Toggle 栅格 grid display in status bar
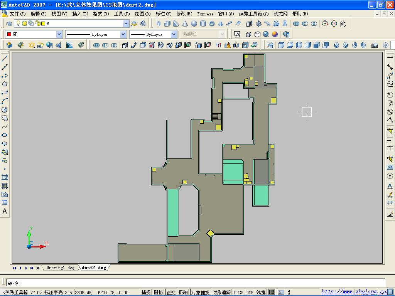The width and height of the screenshot is (395, 296). pyautogui.click(x=159, y=292)
